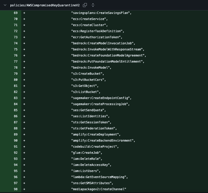Image resolution: width=208 pixels, height=193 pixels.
Task: Click "sts:GetSessionToken" line
Action: [91, 122]
